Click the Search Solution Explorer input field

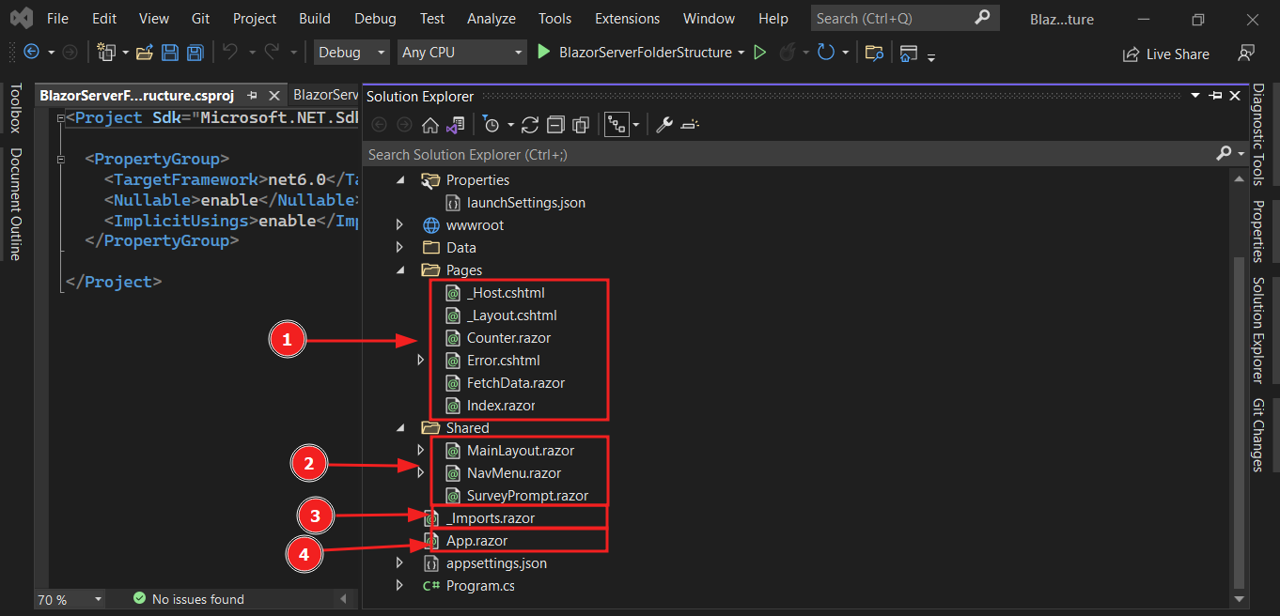pyautogui.click(x=787, y=154)
